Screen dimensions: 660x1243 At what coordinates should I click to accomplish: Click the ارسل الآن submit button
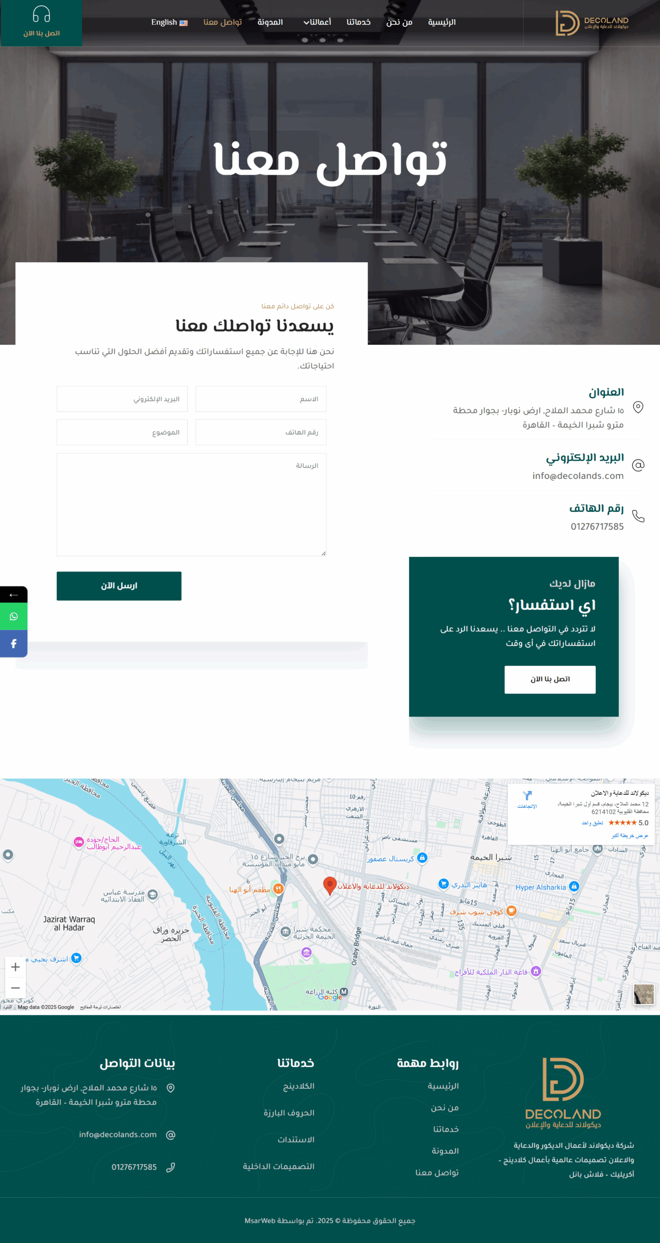tap(119, 586)
